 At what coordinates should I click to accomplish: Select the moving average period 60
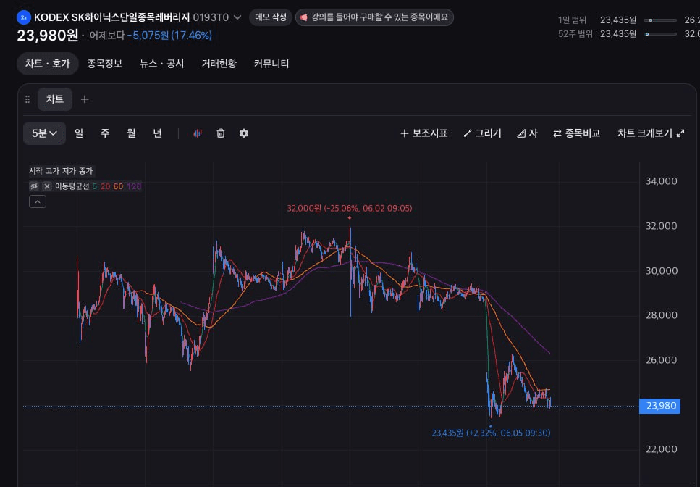coord(118,186)
